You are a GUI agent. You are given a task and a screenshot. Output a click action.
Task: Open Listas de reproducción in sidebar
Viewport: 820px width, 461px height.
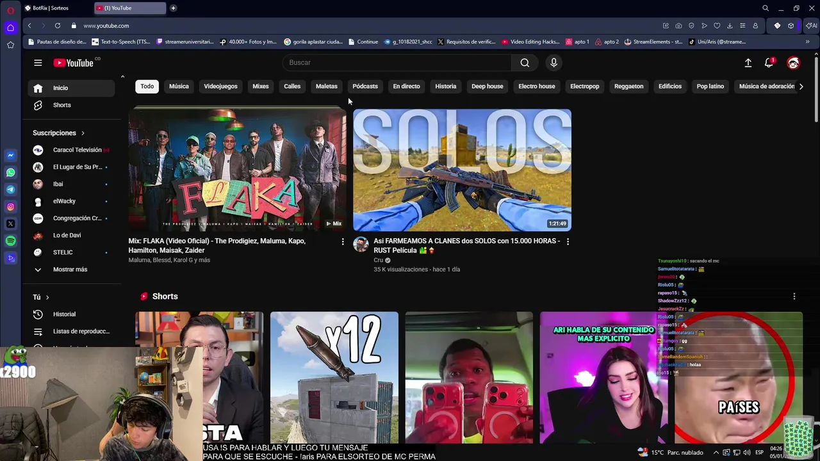tap(72, 332)
